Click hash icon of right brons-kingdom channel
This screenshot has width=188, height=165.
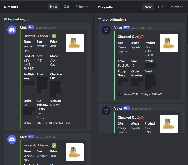pos(99,19)
